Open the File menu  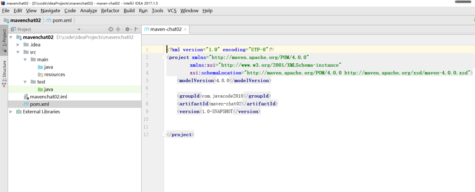6,11
